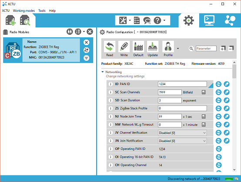Write the JV Channel Verification setting
This screenshot has width=241, height=182.
coord(227,133)
